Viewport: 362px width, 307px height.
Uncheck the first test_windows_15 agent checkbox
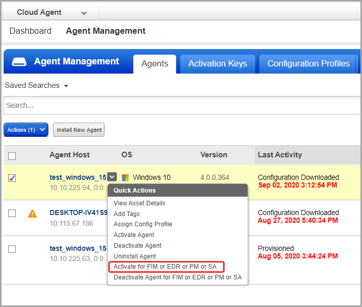[12, 178]
